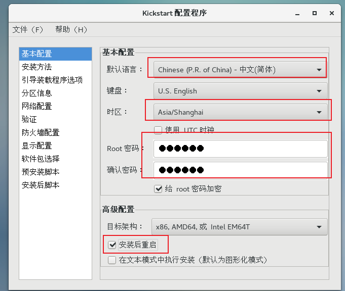Open the 验证 section
345x291 pixels.
click(55, 119)
